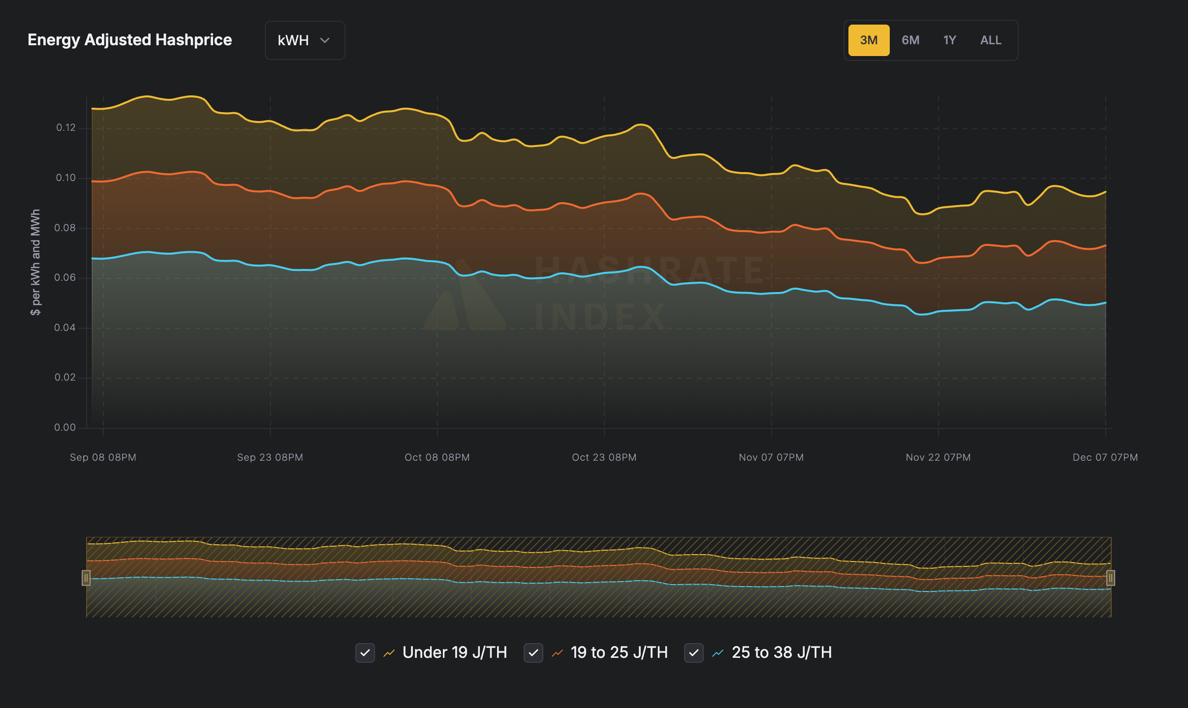Click the orange 19 to 25 J/TH line icon
The image size is (1188, 708).
(557, 653)
